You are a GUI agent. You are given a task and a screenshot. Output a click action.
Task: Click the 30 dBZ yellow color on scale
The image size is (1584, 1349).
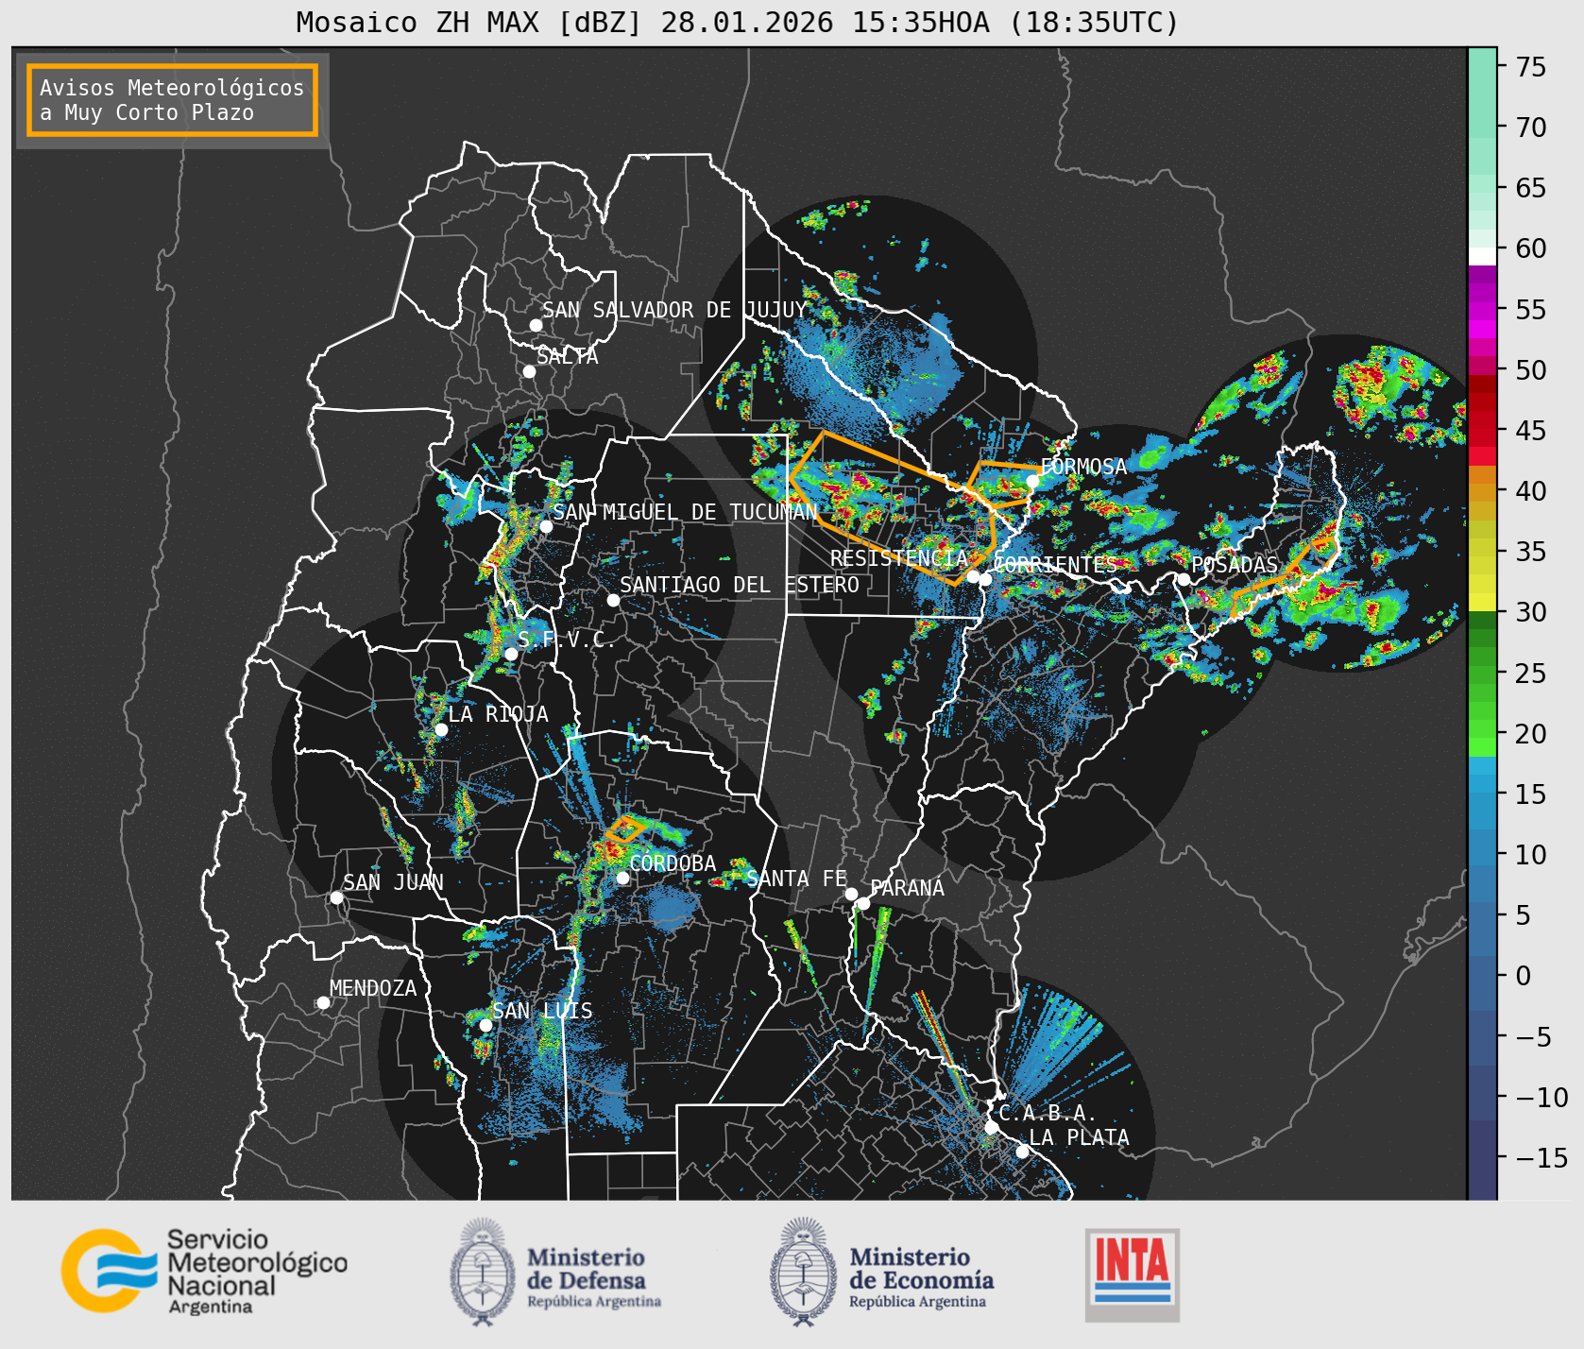point(1482,602)
